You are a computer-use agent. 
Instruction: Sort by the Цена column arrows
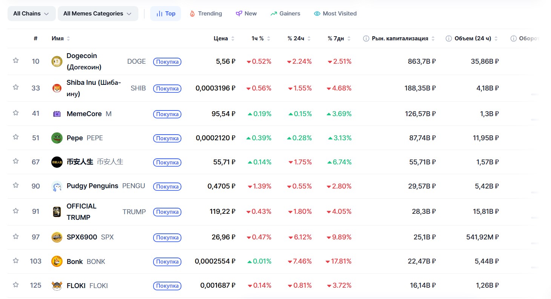click(233, 38)
